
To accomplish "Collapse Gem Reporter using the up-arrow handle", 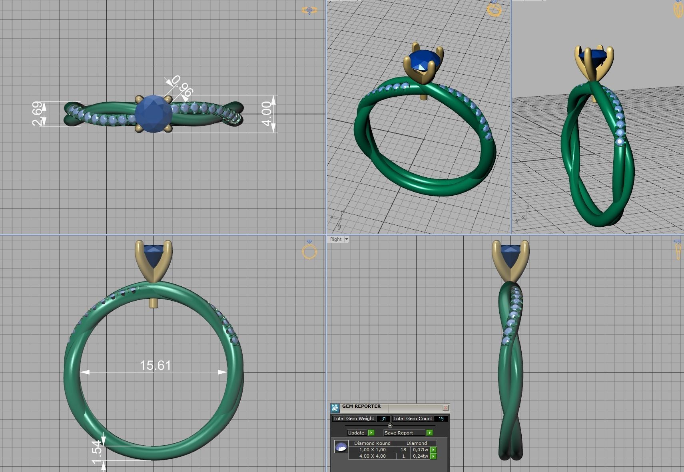I will coord(390,426).
